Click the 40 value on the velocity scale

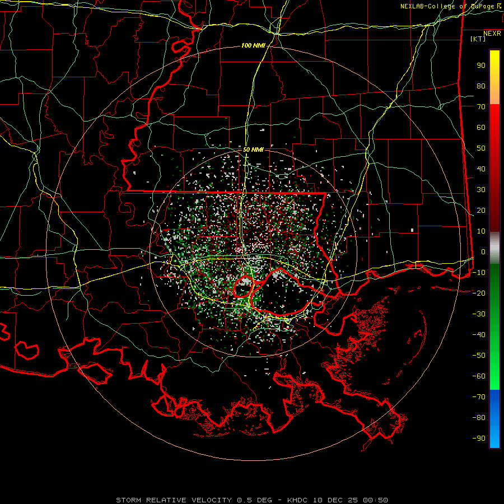pyautogui.click(x=481, y=169)
